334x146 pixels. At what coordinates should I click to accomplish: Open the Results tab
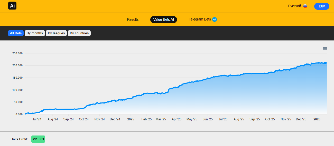[133, 19]
